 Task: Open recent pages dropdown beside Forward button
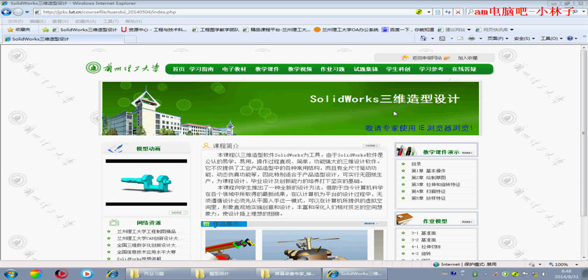point(27,12)
